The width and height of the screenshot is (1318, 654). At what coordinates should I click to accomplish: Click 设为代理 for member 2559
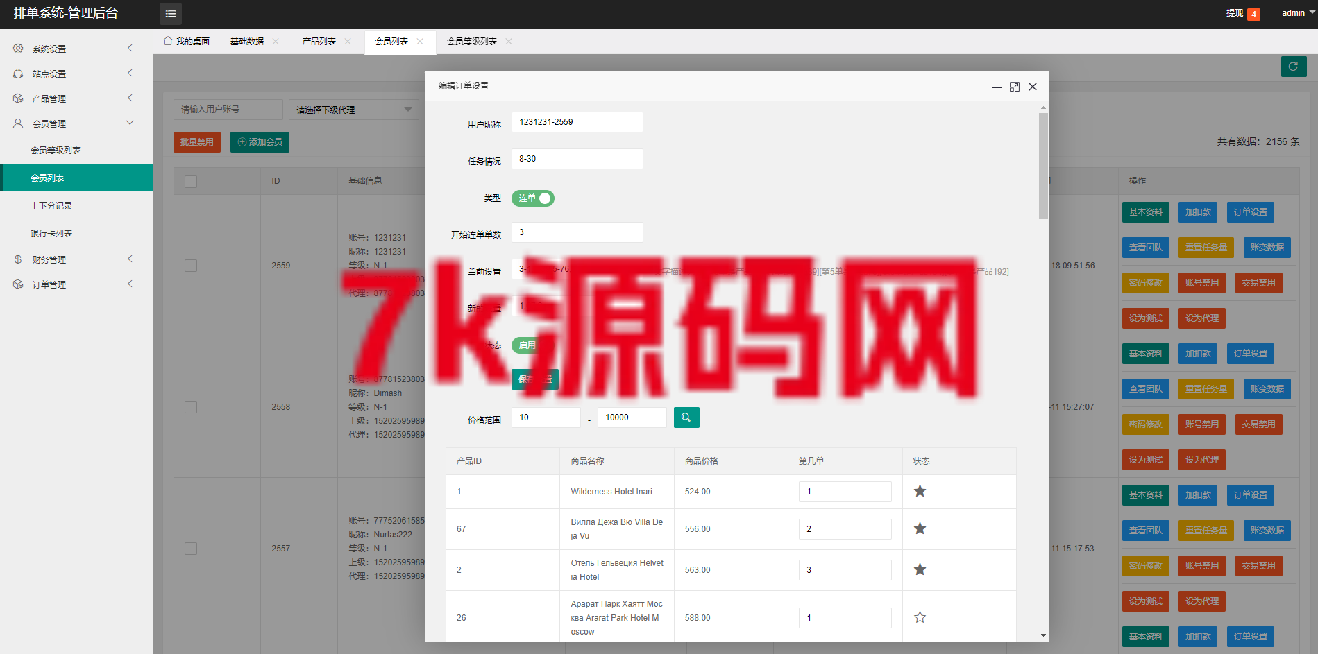point(1202,318)
